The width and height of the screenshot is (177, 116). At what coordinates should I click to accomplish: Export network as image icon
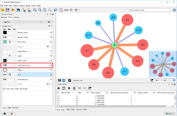pos(152,80)
